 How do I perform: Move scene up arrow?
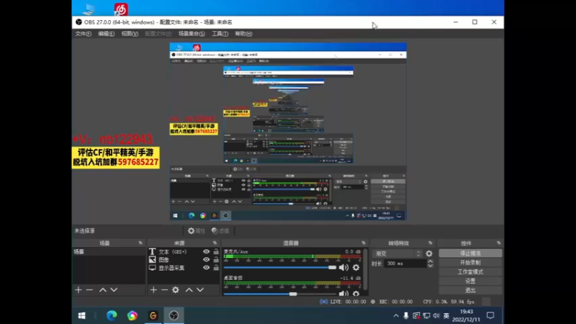coord(103,290)
